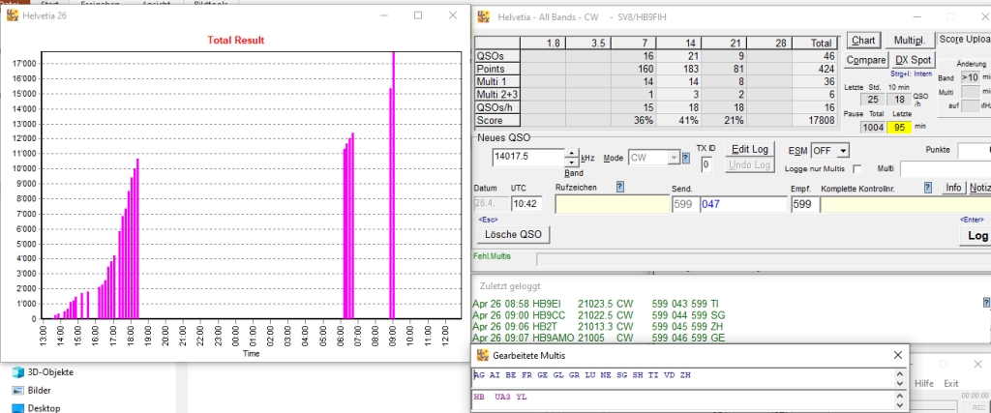This screenshot has width=991, height=413.
Task: Click the Points total cell 424
Action: (x=814, y=69)
